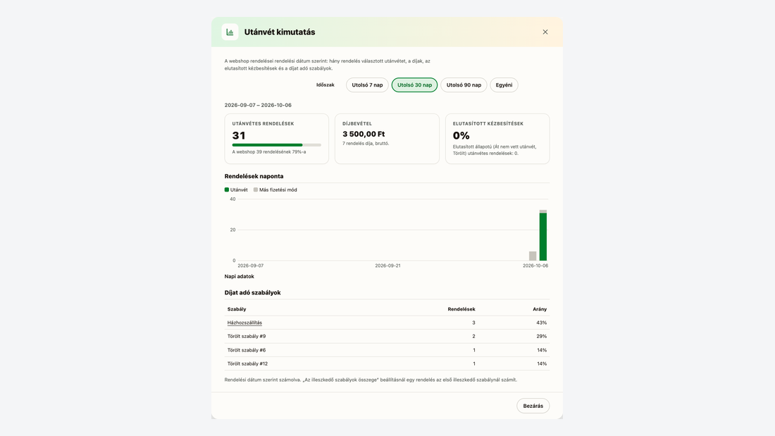Select the Utolsó 90 nap period
Image resolution: width=775 pixels, height=436 pixels.
(464, 85)
